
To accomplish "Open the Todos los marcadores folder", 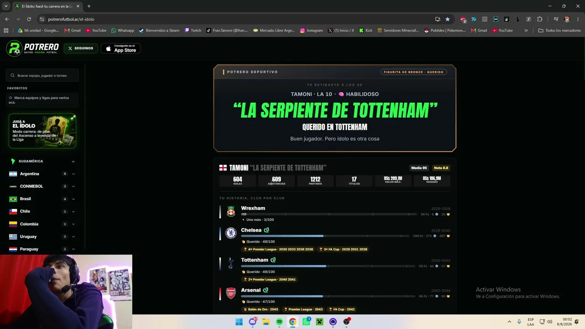I will point(559,31).
